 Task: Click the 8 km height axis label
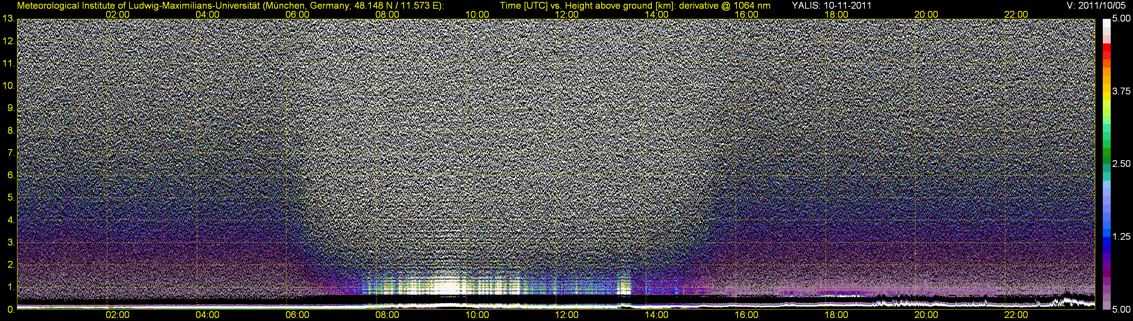tap(11, 131)
